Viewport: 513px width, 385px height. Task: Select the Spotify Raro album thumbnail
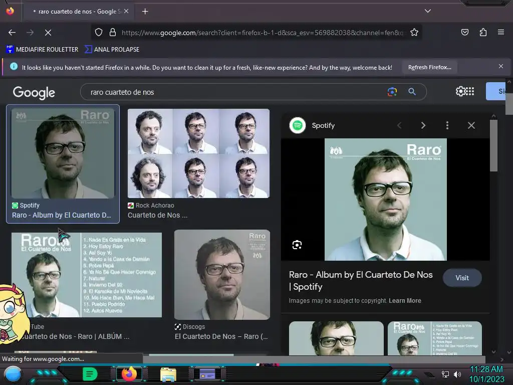pyautogui.click(x=63, y=153)
